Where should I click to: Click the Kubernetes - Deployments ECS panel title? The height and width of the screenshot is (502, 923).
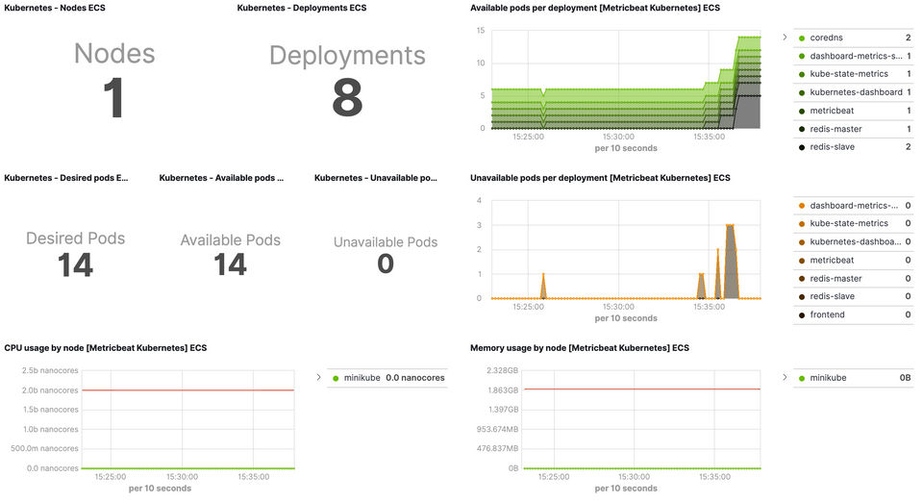click(301, 8)
